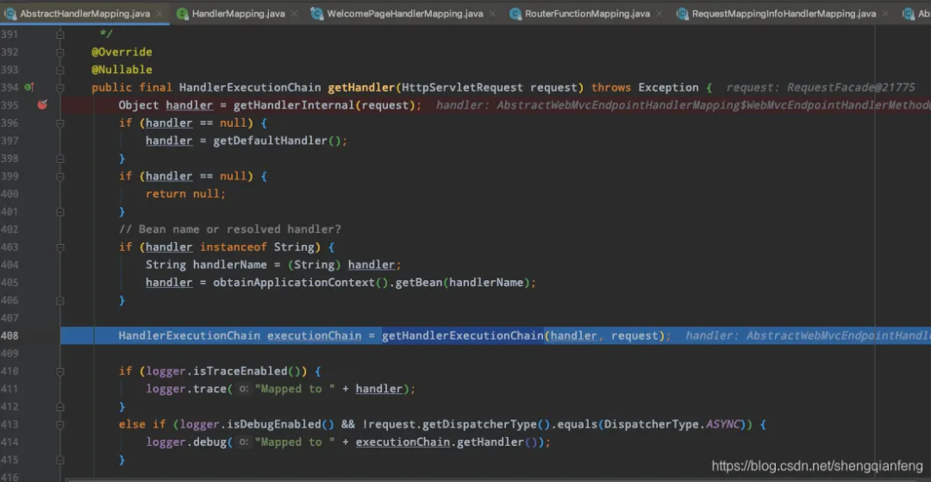The width and height of the screenshot is (931, 482).
Task: Go to the RouterFunctionMapping.java tab
Action: click(587, 13)
